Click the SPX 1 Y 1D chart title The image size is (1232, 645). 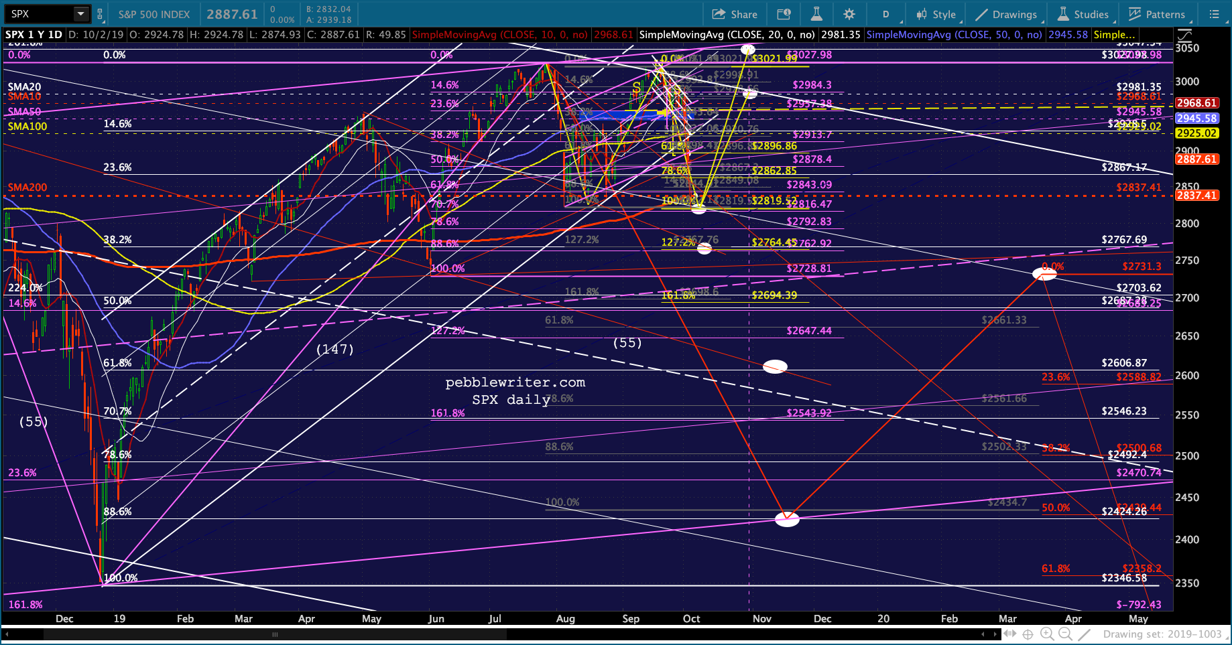pyautogui.click(x=34, y=35)
